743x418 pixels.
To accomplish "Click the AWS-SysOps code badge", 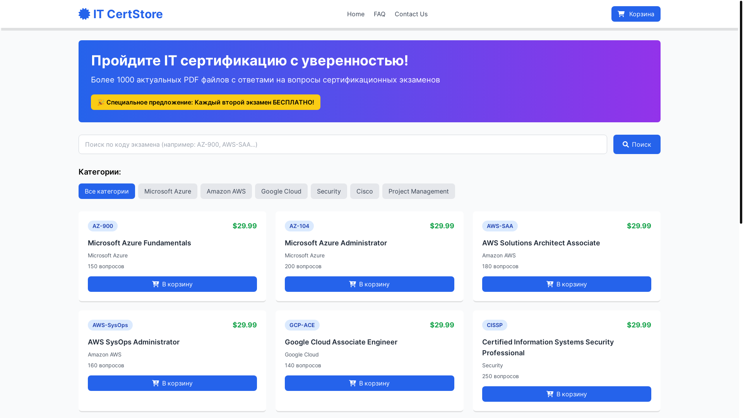I will 110,325.
